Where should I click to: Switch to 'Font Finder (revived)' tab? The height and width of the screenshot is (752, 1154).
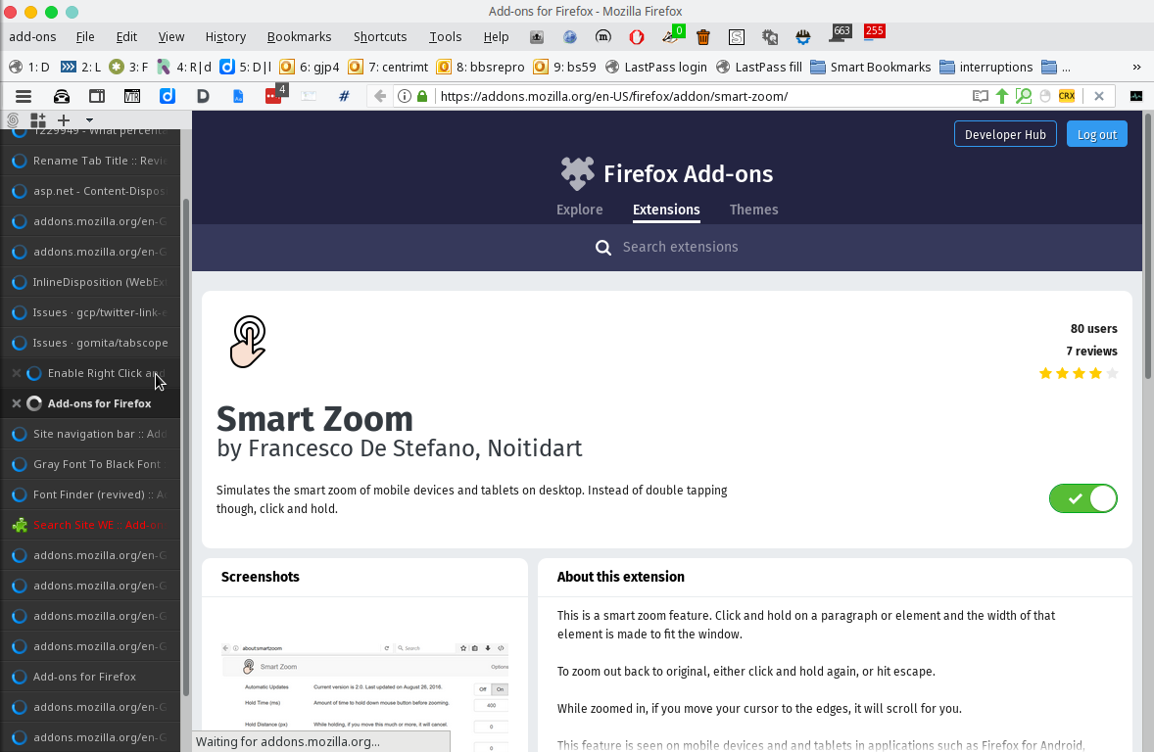90,494
